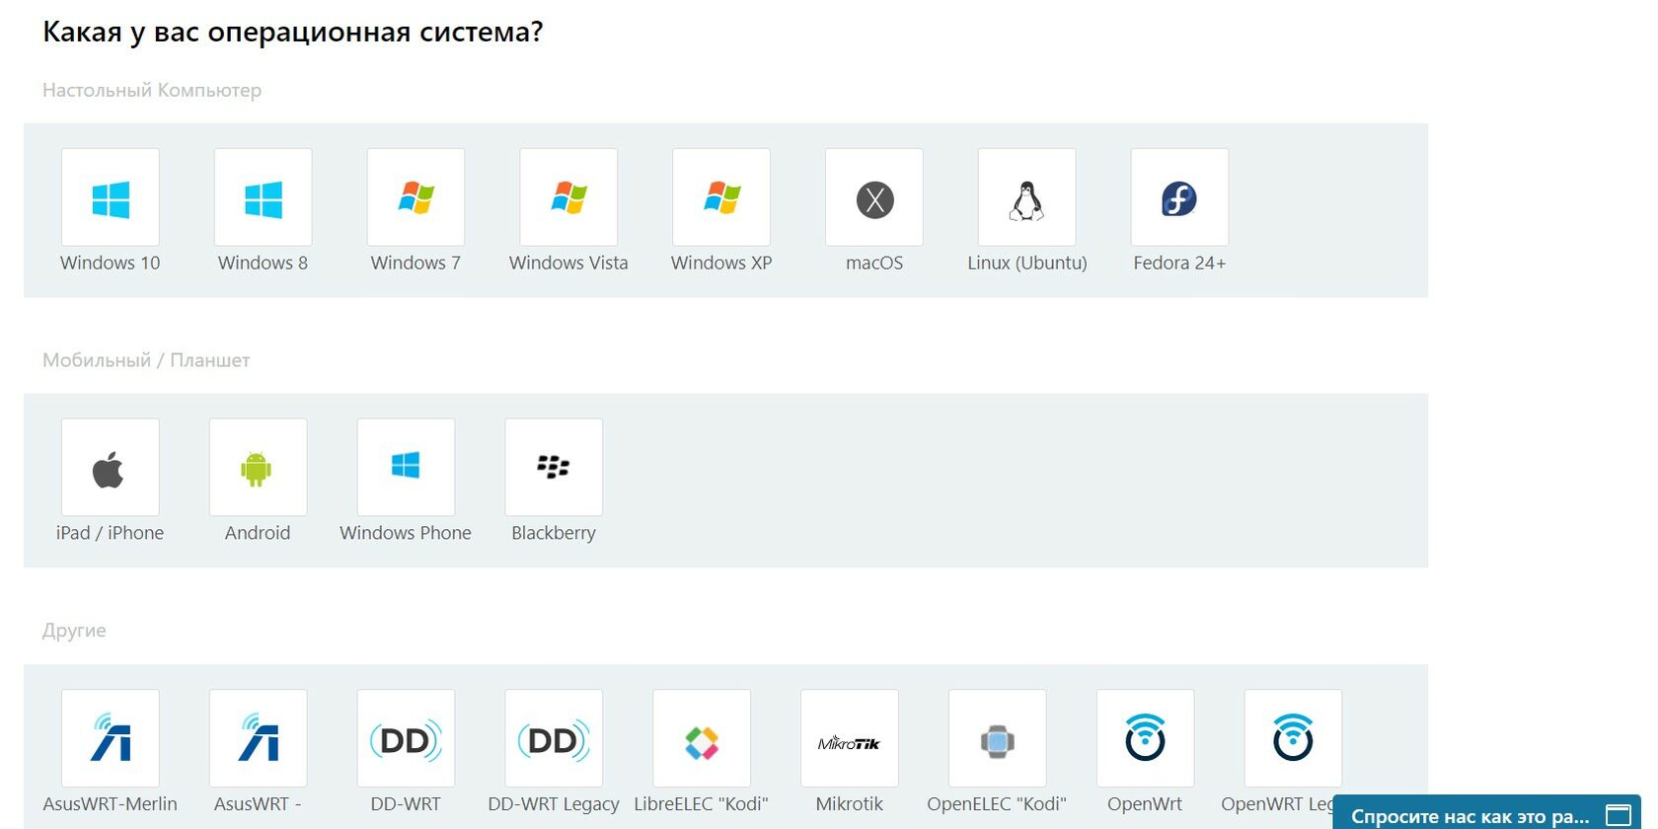Choose the Windows XP icon

tap(721, 197)
